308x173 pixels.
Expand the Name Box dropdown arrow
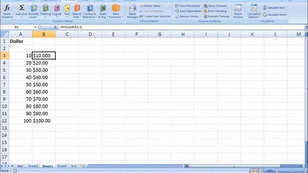36,27
